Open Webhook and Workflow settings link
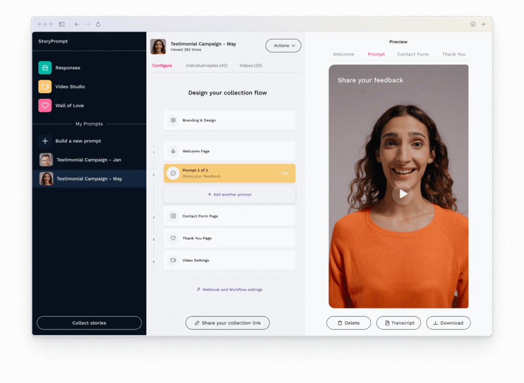524x383 pixels. click(x=230, y=289)
